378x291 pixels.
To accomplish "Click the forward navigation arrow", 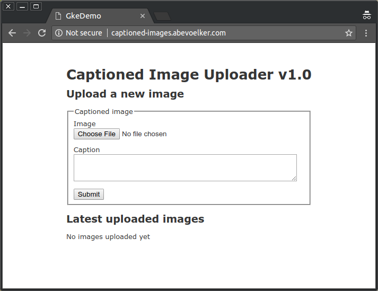I will (27, 33).
